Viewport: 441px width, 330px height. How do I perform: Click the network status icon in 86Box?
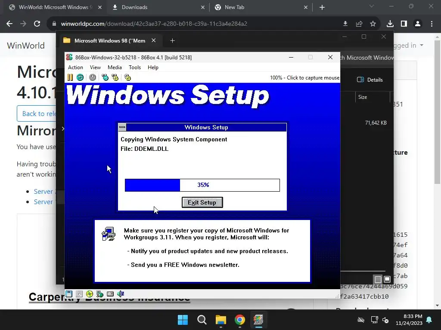pyautogui.click(x=100, y=294)
